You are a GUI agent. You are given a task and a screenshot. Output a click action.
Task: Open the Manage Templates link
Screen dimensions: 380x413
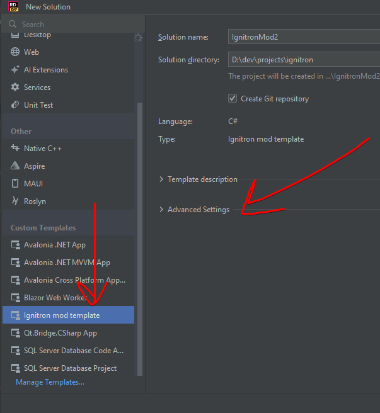point(50,382)
